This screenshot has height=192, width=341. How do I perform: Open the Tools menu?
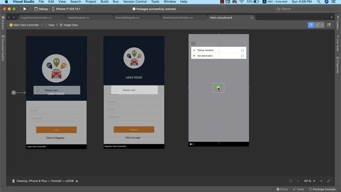click(x=155, y=2)
